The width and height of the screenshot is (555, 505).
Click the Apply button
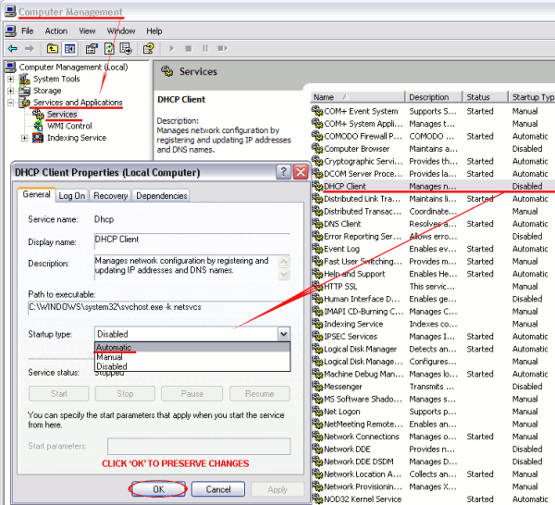tap(277, 489)
